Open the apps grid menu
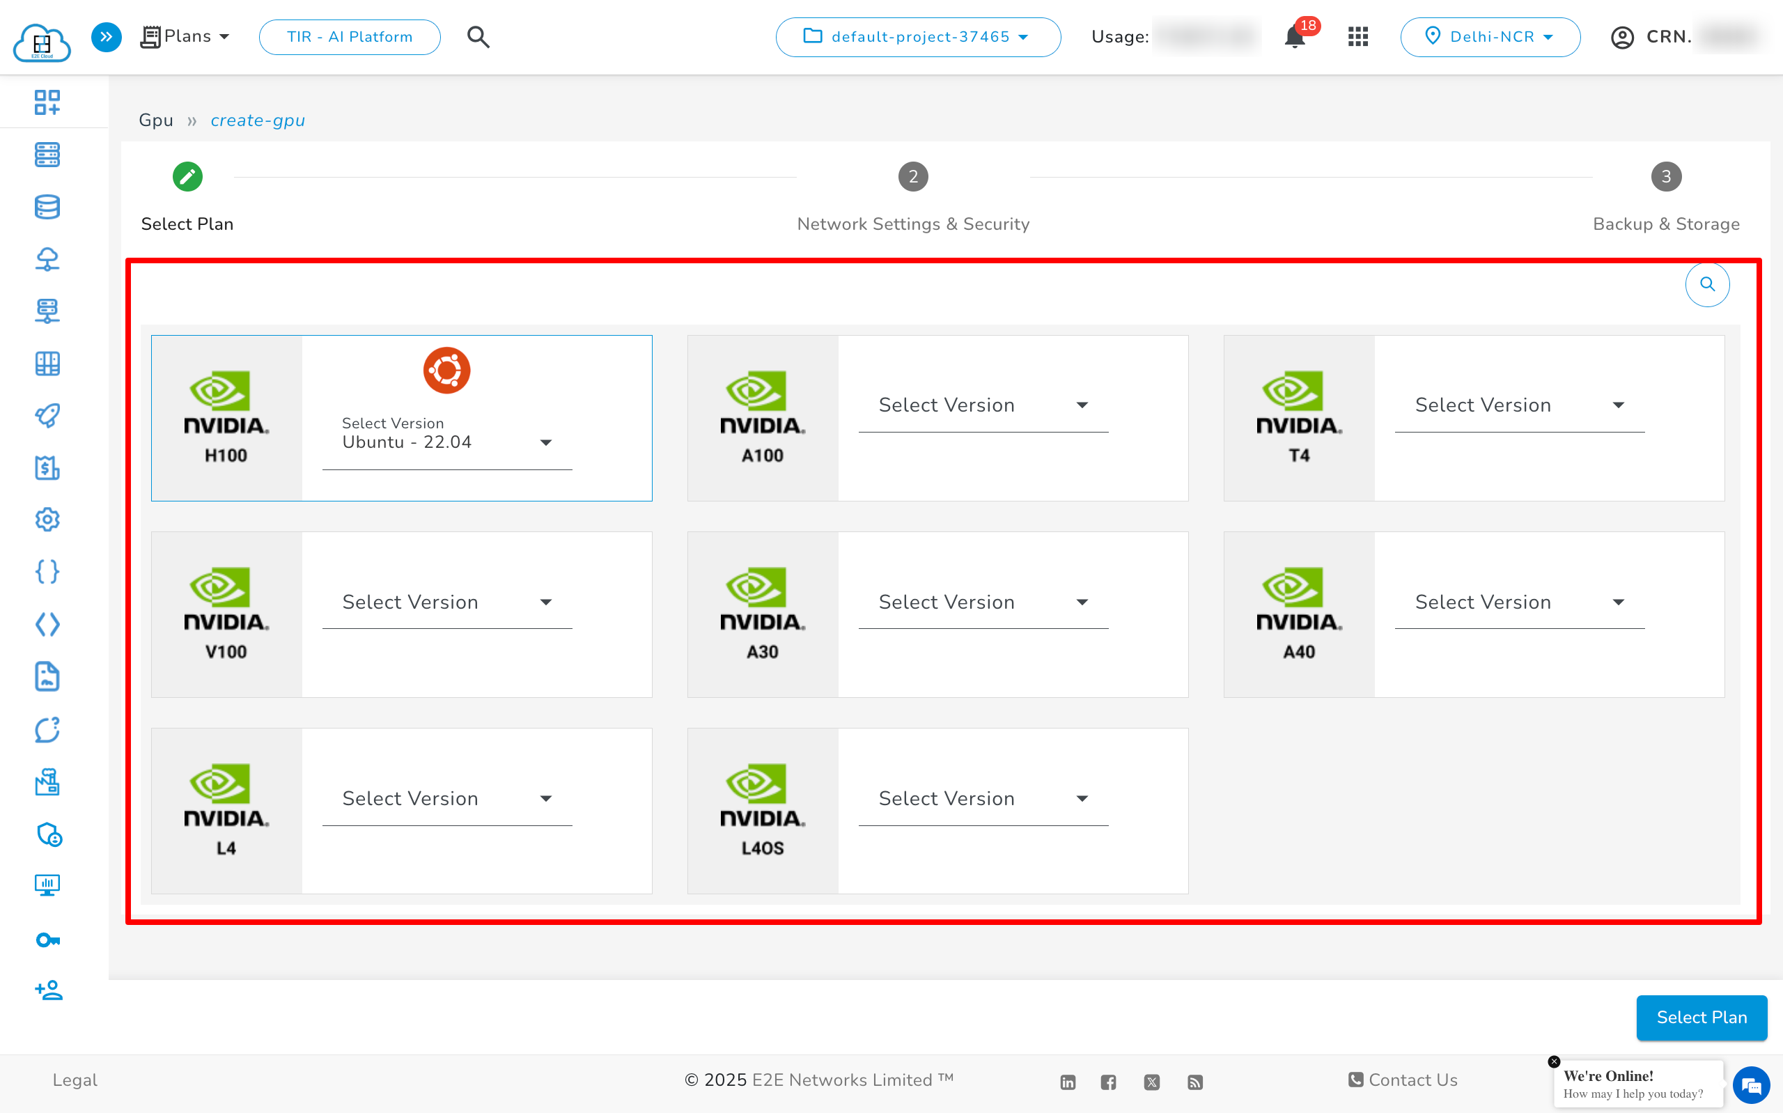 (1357, 37)
